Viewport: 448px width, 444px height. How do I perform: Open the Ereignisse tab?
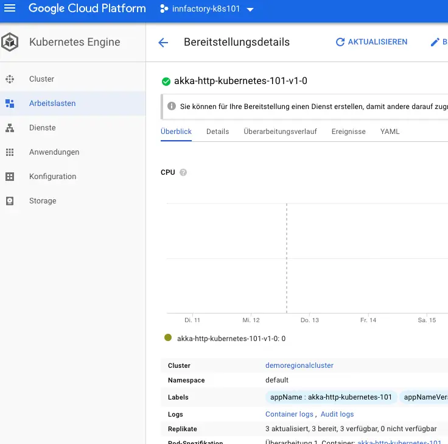(349, 132)
